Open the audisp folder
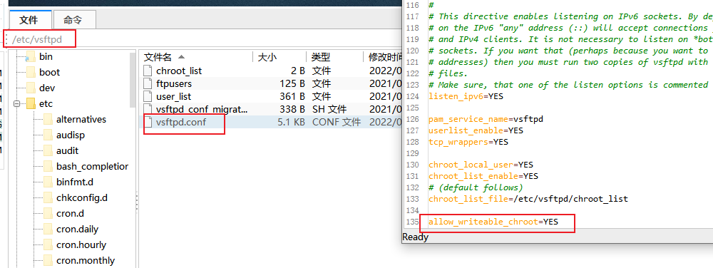 [71, 135]
